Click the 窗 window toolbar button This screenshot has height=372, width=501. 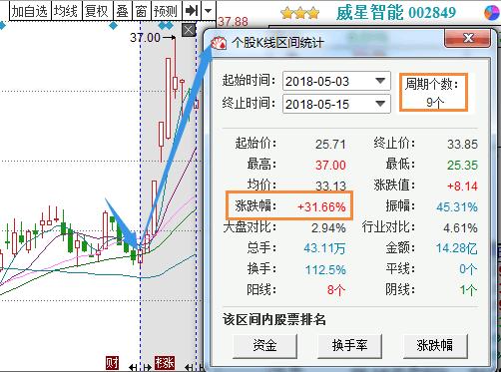click(142, 11)
